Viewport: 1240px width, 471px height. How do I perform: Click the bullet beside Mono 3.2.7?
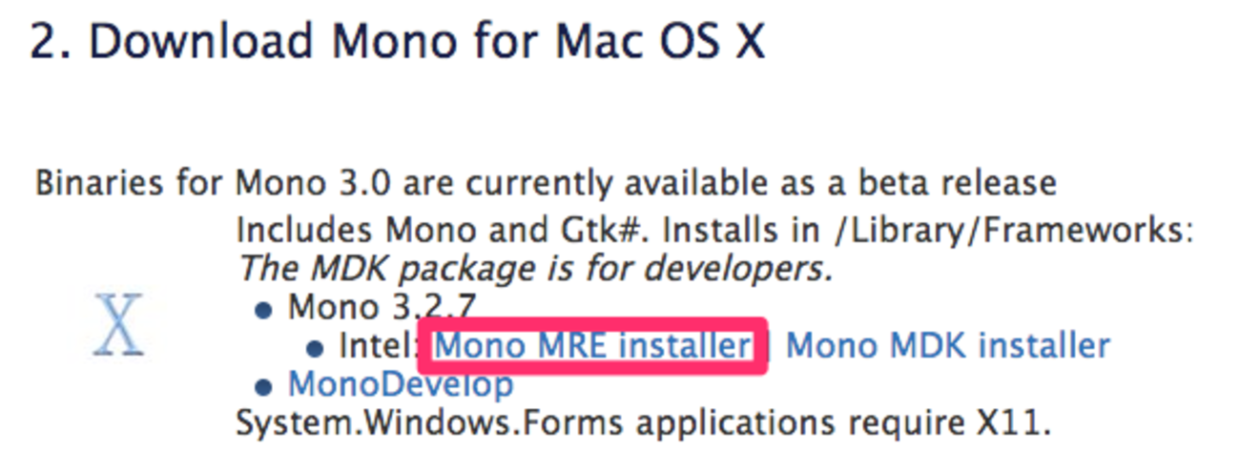pyautogui.click(x=268, y=309)
